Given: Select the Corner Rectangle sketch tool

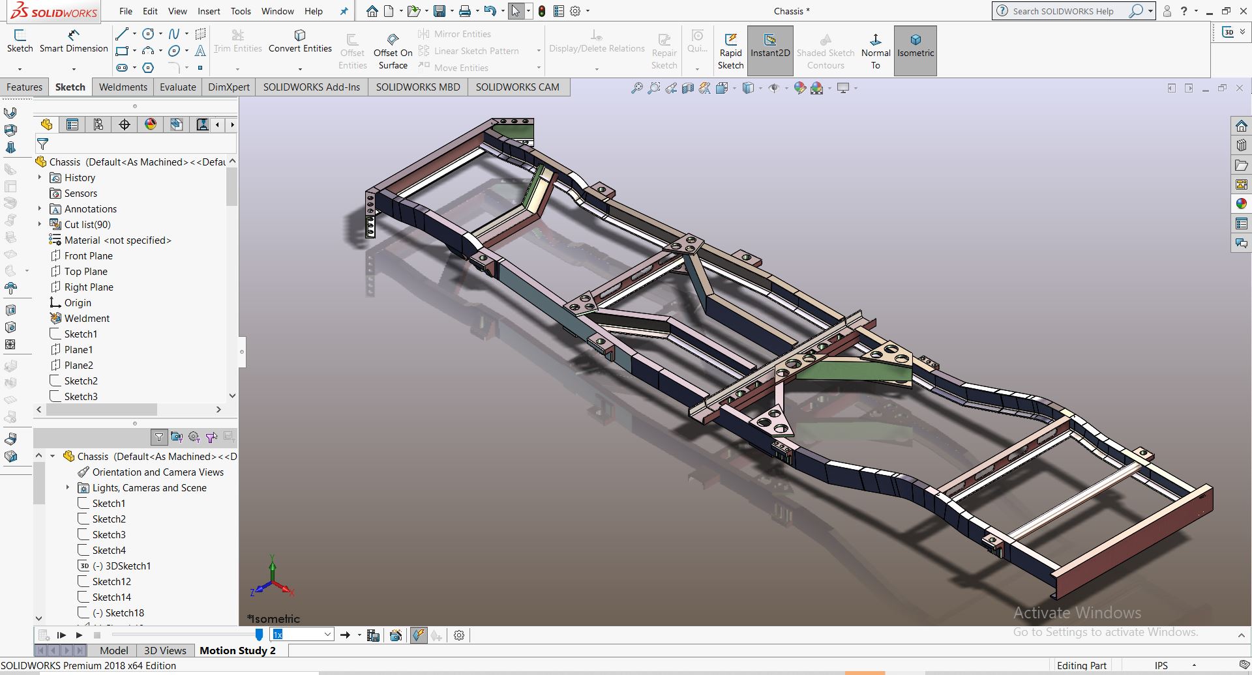Looking at the screenshot, I should point(121,51).
